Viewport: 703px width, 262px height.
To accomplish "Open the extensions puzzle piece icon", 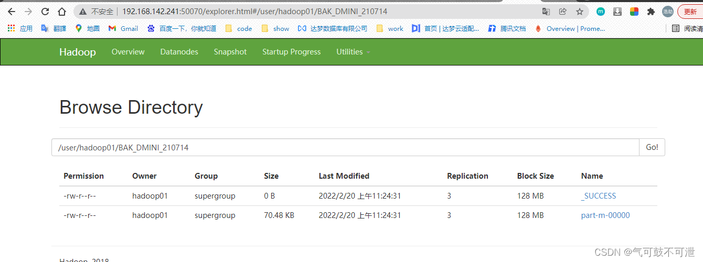I will [651, 12].
